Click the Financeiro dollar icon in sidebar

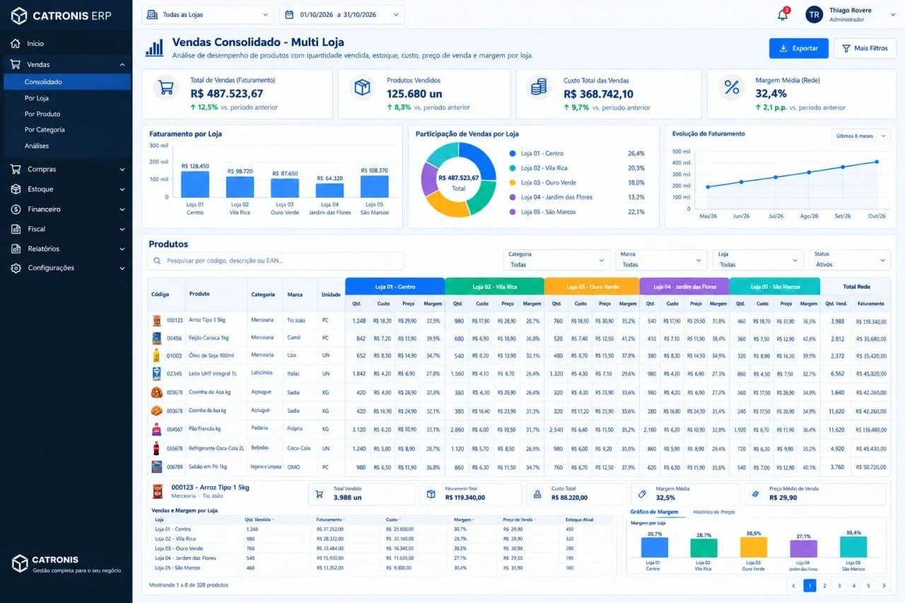tap(16, 209)
